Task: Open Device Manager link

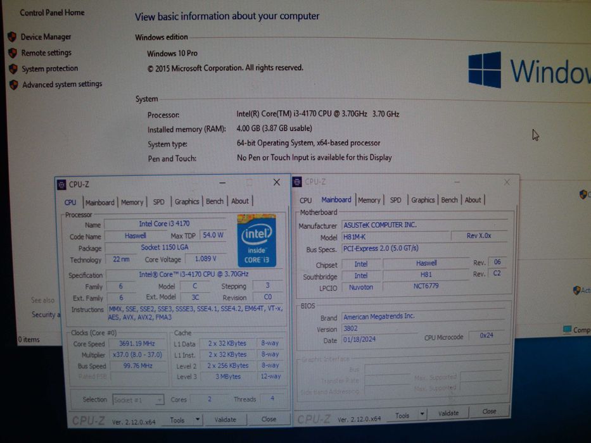Action: pyautogui.click(x=46, y=37)
